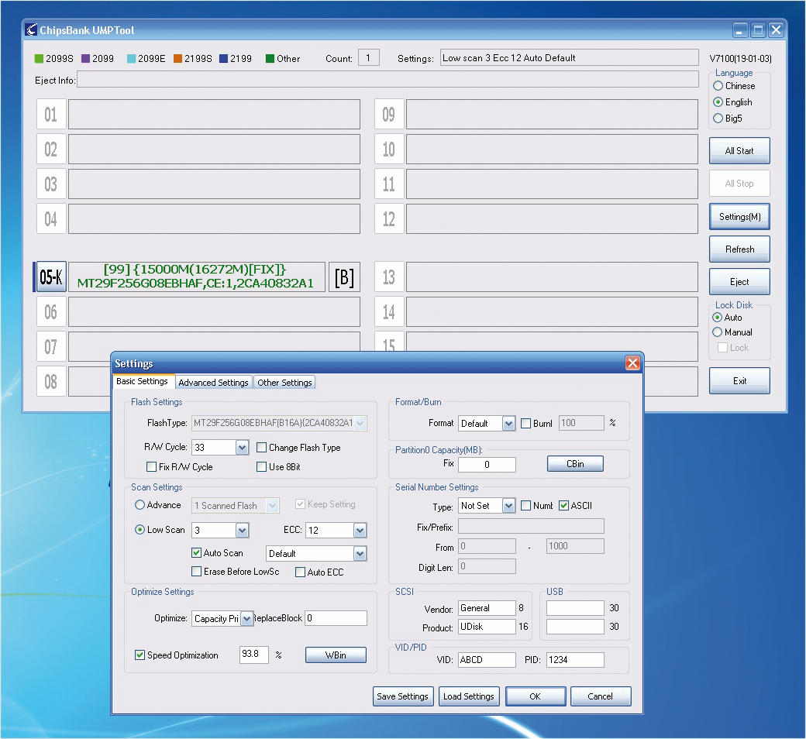The height and width of the screenshot is (739, 806).
Task: Click the PID input field
Action: (575, 660)
